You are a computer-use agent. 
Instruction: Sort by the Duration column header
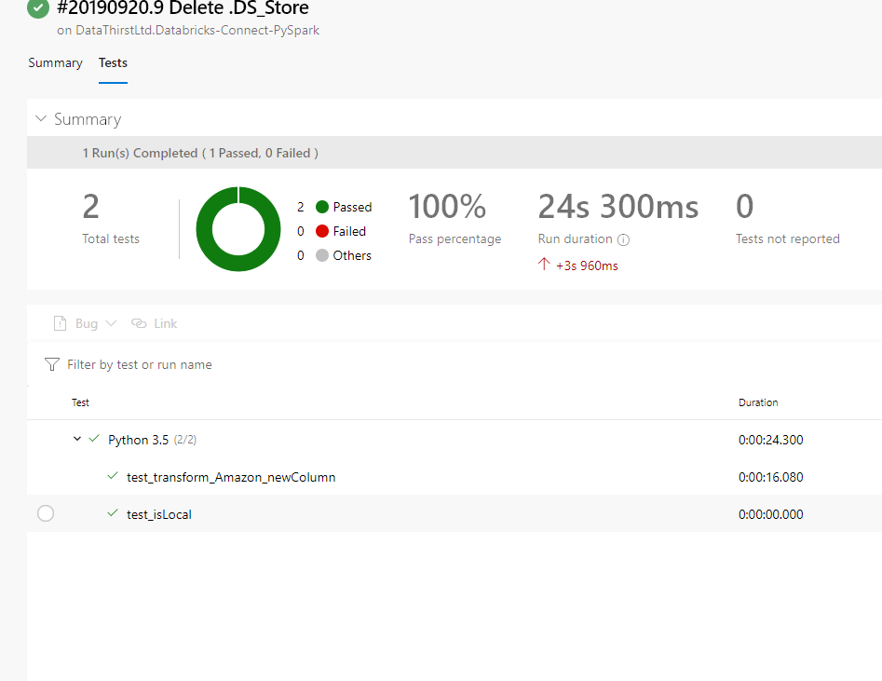click(758, 402)
